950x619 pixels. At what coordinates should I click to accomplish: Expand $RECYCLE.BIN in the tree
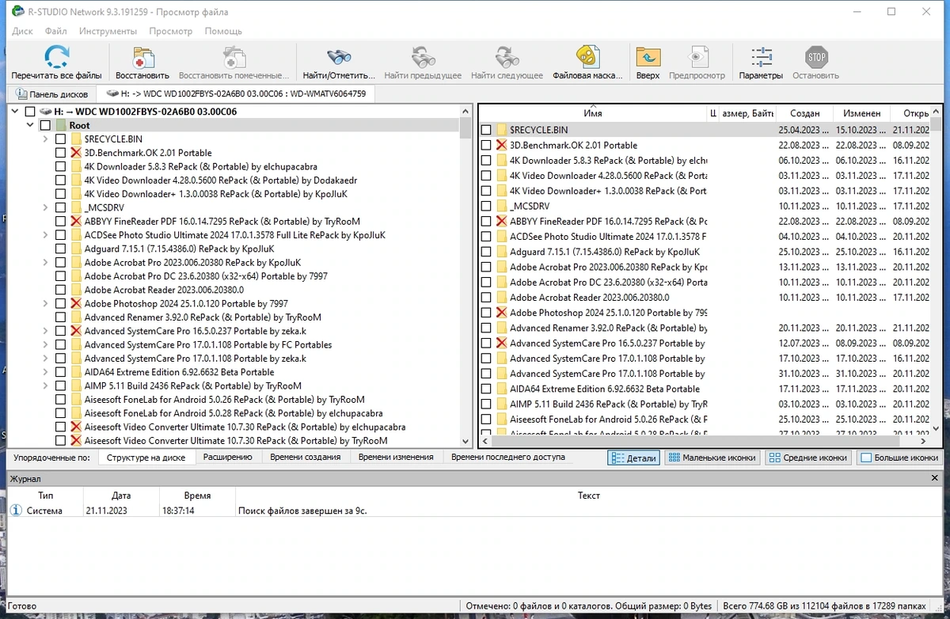46,139
